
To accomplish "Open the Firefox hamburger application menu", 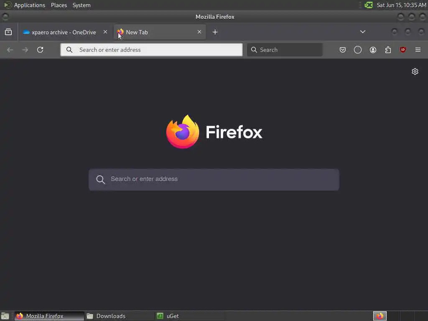I will 418,50.
